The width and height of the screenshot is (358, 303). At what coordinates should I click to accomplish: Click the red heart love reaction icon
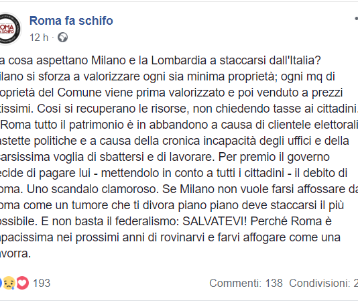click(x=22, y=283)
